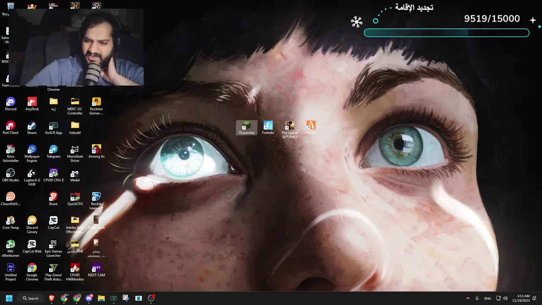Click the microphone tray icon

pyautogui.click(x=477, y=298)
